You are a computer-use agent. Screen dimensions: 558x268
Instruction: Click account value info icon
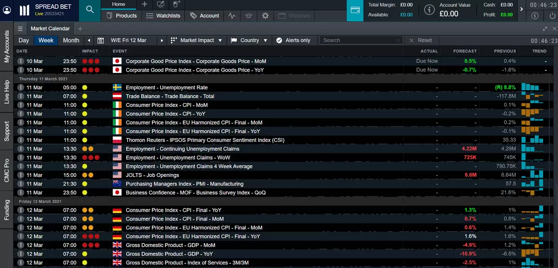pyautogui.click(x=428, y=10)
